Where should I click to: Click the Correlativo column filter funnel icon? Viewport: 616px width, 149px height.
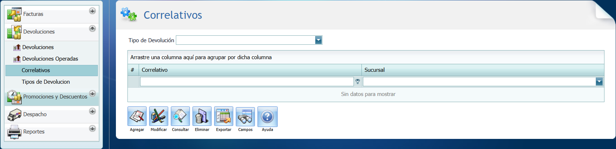[x=357, y=82]
